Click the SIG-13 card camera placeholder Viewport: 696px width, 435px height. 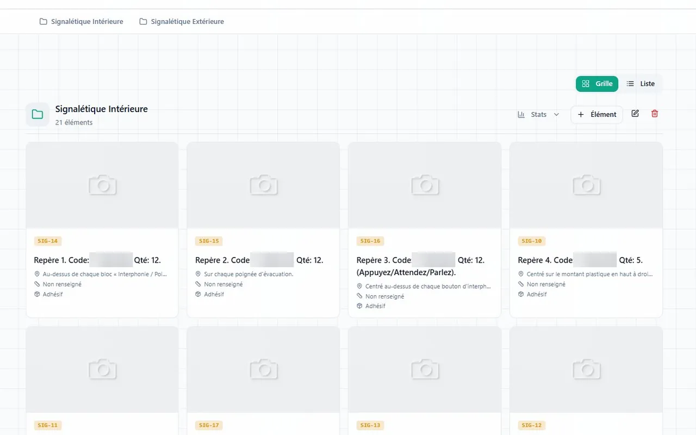tap(425, 370)
